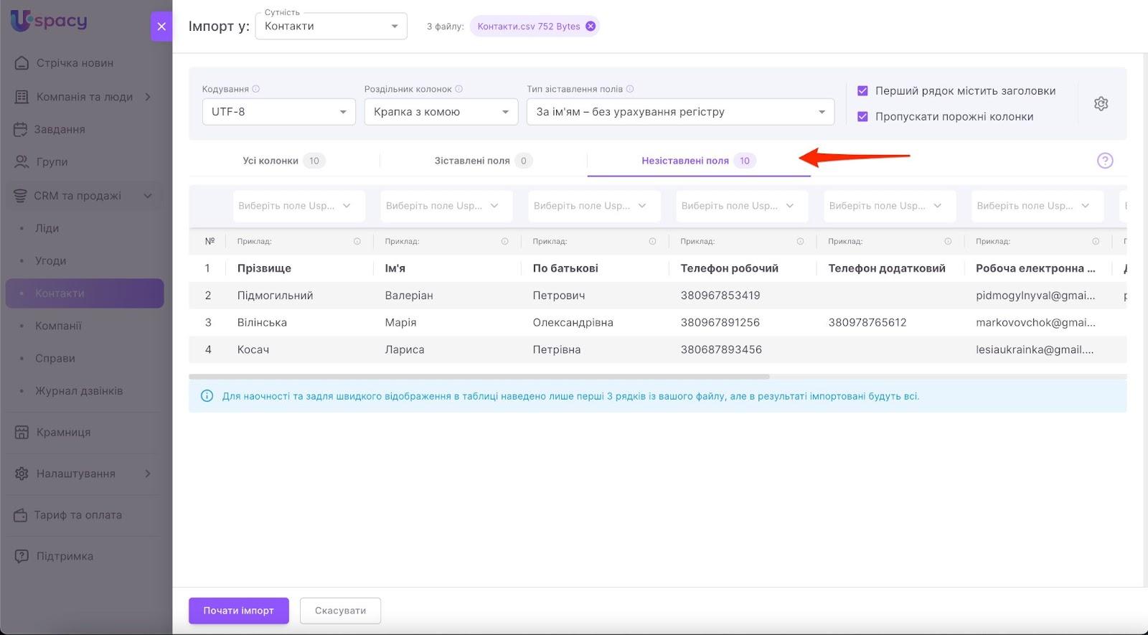
Task: Click the import settings gear icon
Action: (x=1101, y=104)
